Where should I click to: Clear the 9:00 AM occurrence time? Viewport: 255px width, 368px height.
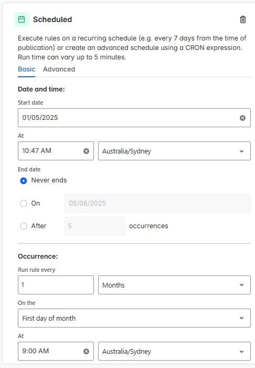[x=86, y=351]
